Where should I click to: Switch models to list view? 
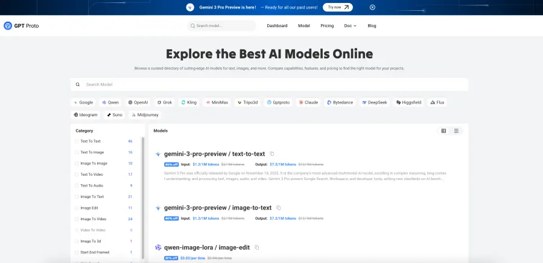[456, 131]
